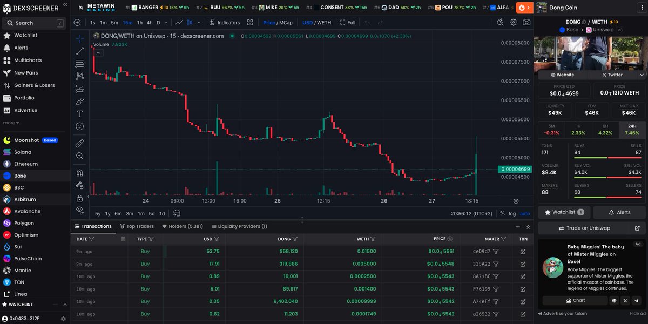Open the MAKER column filter
Image resolution: width=648 pixels, height=324 pixels.
[x=504, y=239]
